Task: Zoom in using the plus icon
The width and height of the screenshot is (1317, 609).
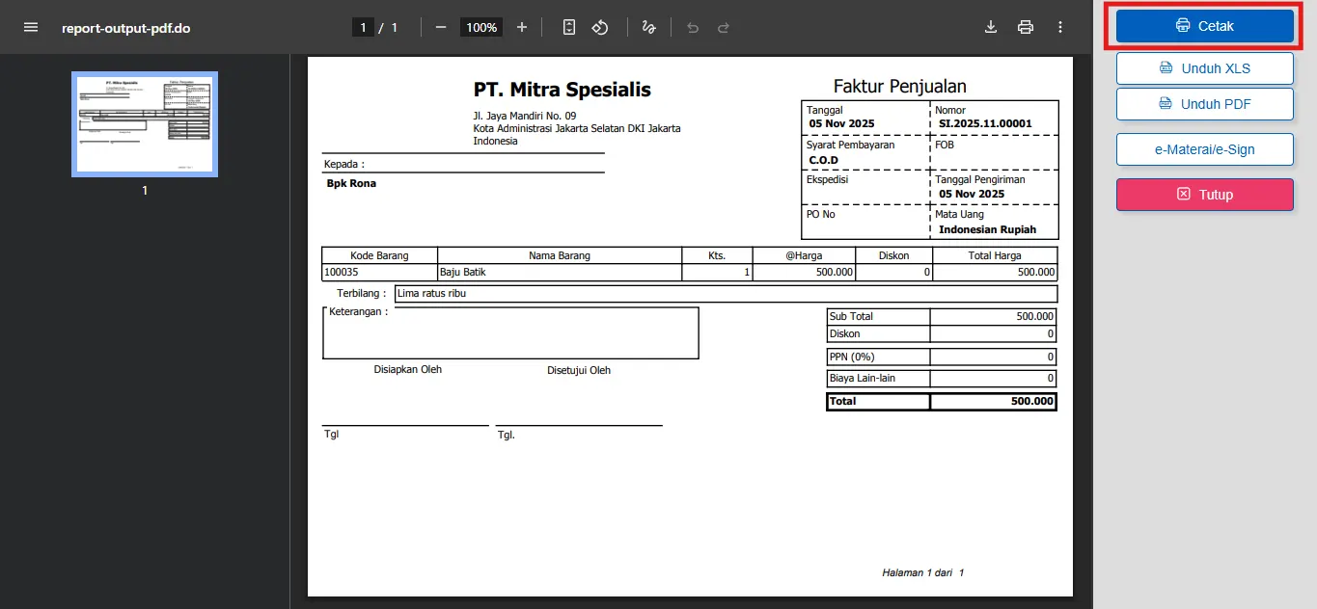Action: pos(522,27)
